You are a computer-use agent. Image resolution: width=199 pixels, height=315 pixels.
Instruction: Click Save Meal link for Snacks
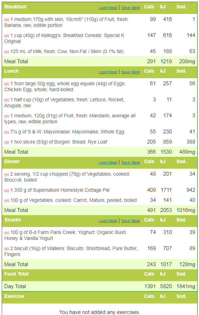point(130,221)
